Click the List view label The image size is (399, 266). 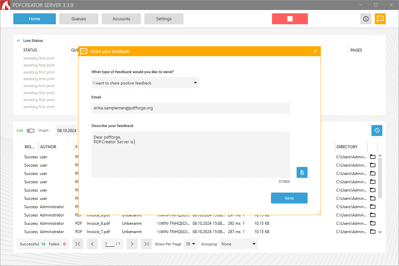click(x=20, y=131)
